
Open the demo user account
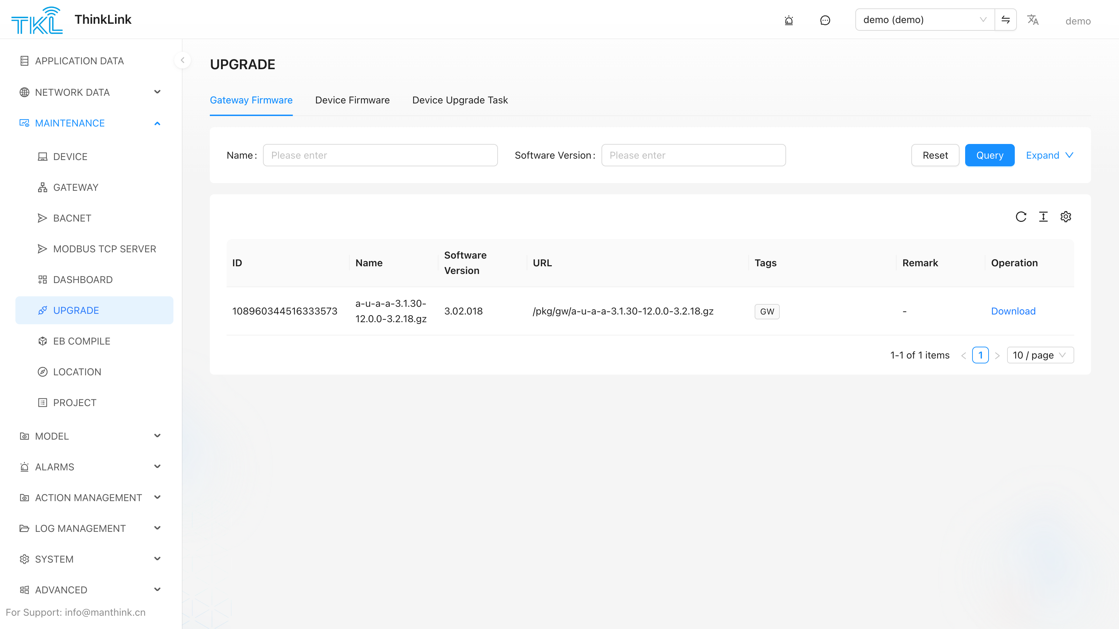tap(1078, 21)
